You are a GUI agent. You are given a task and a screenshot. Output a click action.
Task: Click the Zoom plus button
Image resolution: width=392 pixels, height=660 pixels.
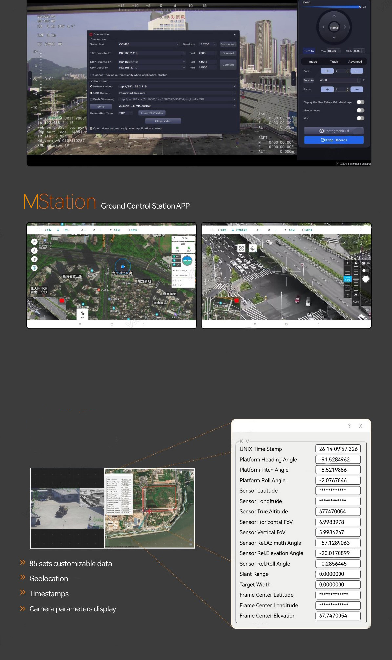(327, 71)
